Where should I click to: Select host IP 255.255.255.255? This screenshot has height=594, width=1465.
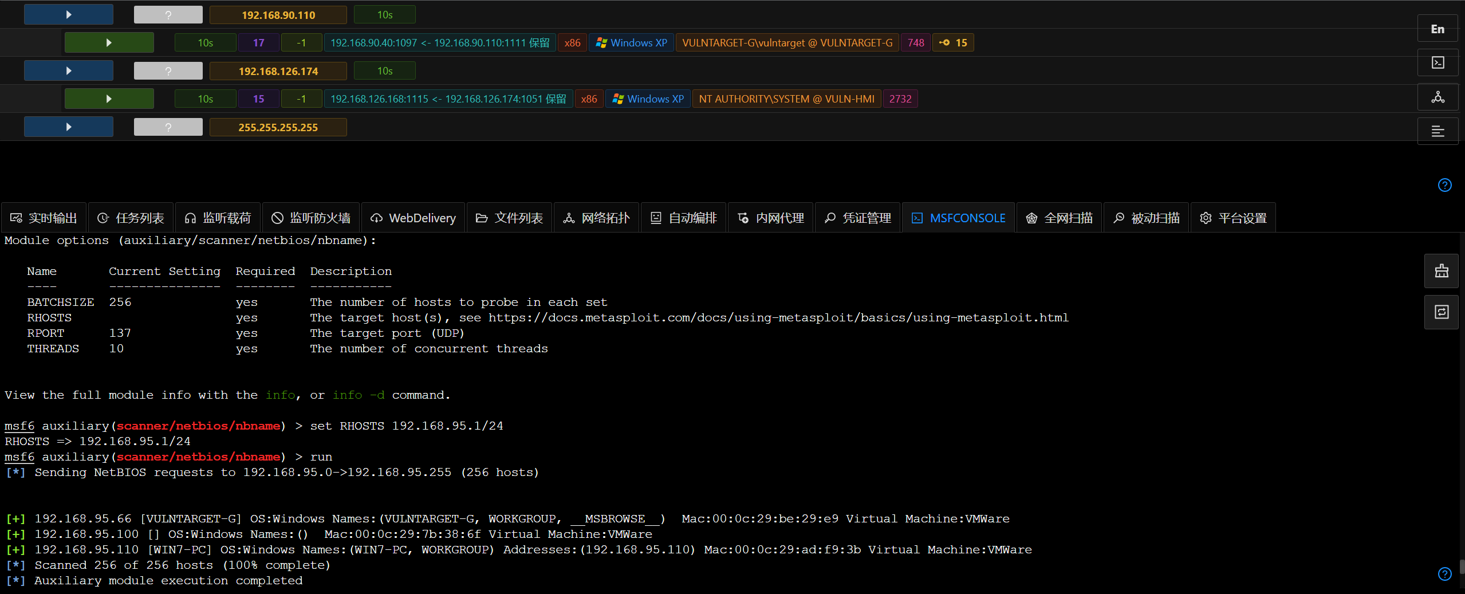tap(278, 127)
